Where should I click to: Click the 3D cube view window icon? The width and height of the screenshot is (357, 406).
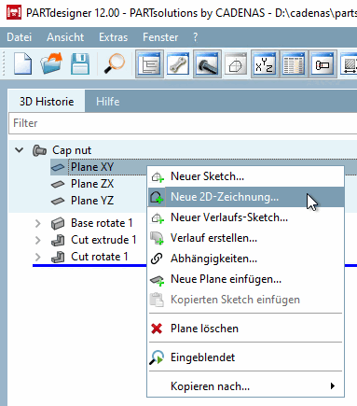pos(236,64)
